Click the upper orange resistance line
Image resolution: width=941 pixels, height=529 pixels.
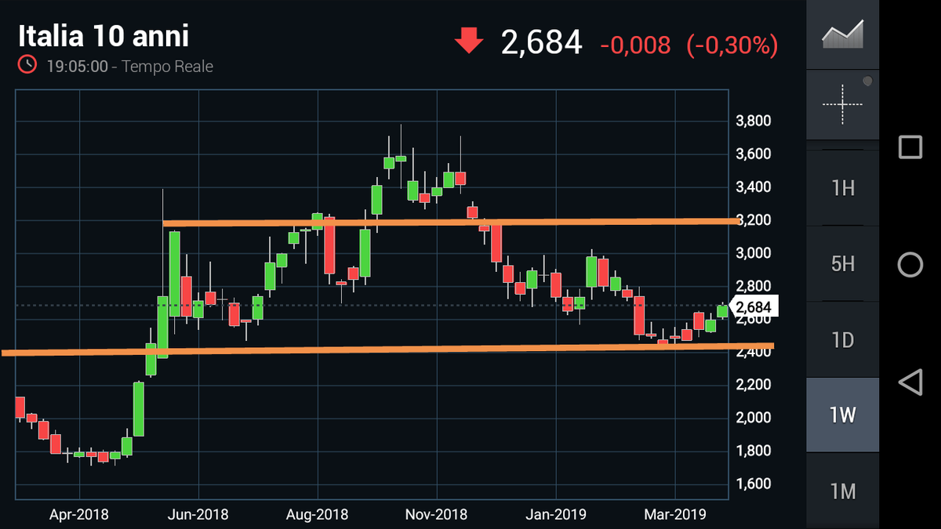[x=451, y=223]
